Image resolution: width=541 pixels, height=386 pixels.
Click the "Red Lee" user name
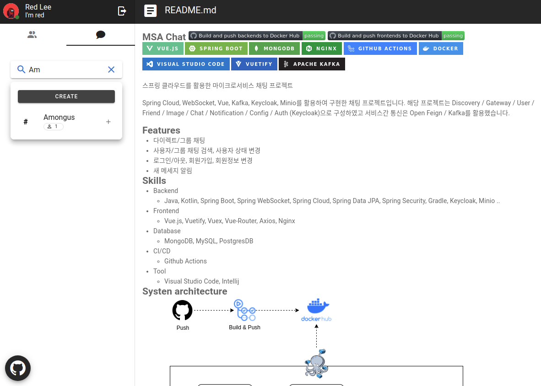(x=38, y=7)
